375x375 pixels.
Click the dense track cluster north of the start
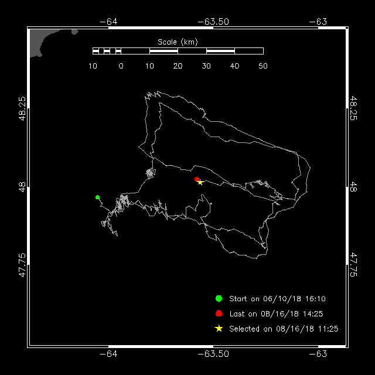pyautogui.click(x=151, y=173)
